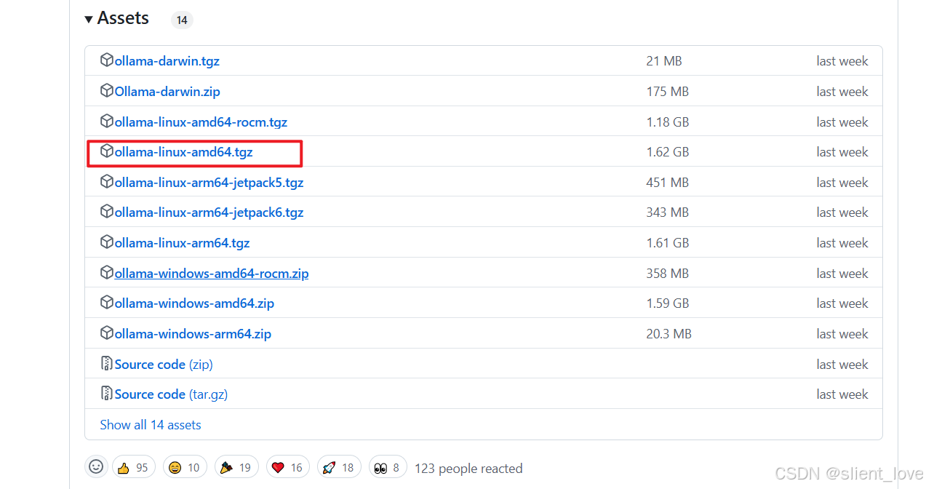Screen dimensions: 926x489
Task: Toggle heart reaction with 16
Action: (288, 467)
